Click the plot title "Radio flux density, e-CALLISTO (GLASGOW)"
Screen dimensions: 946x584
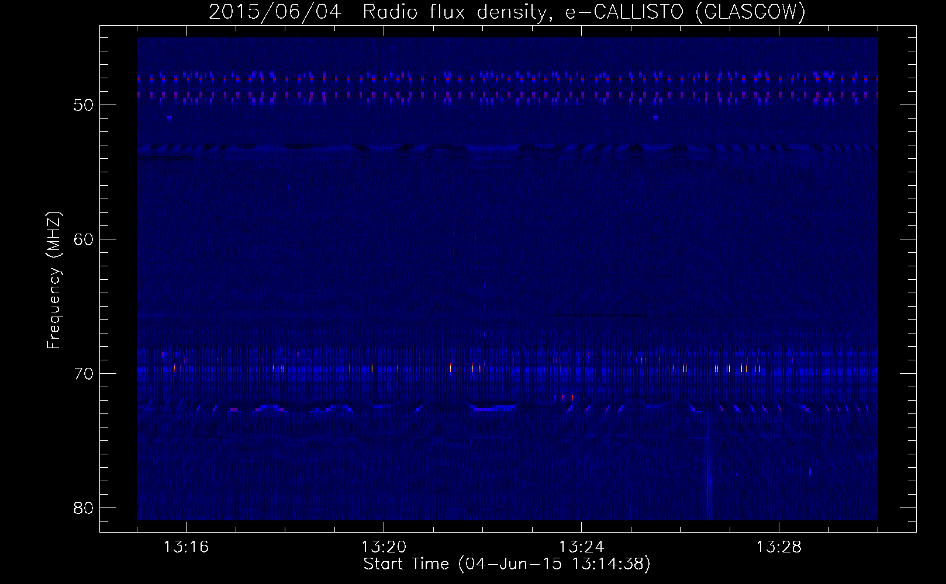[x=584, y=12]
